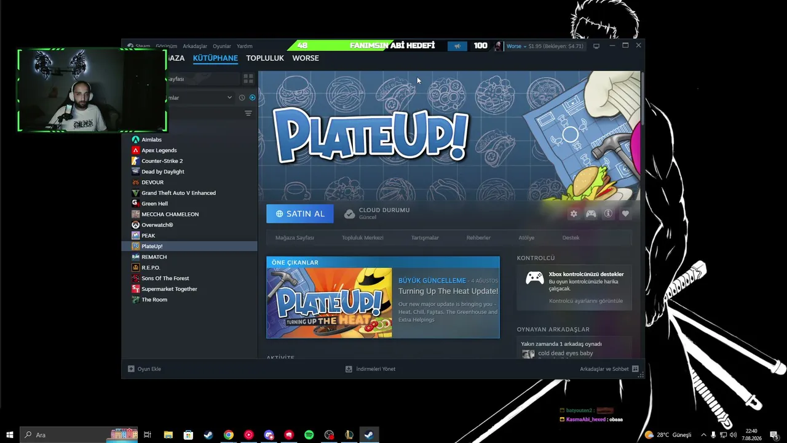
Task: Open the Oyunlar menu
Action: tap(222, 46)
